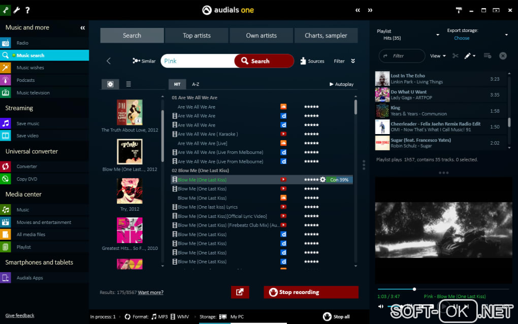The width and height of the screenshot is (518, 324).
Task: Open Music in Media center
Action: click(x=44, y=210)
